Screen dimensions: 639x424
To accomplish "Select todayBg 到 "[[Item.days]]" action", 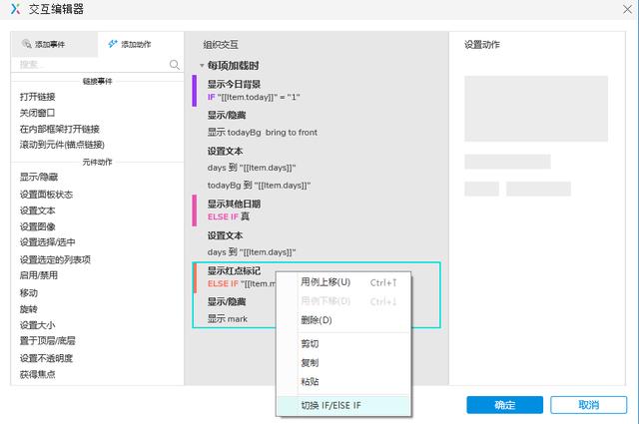I will [259, 186].
